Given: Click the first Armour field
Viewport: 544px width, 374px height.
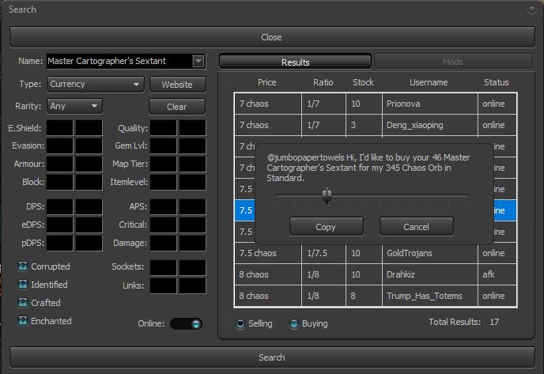Looking at the screenshot, I should click(x=60, y=164).
